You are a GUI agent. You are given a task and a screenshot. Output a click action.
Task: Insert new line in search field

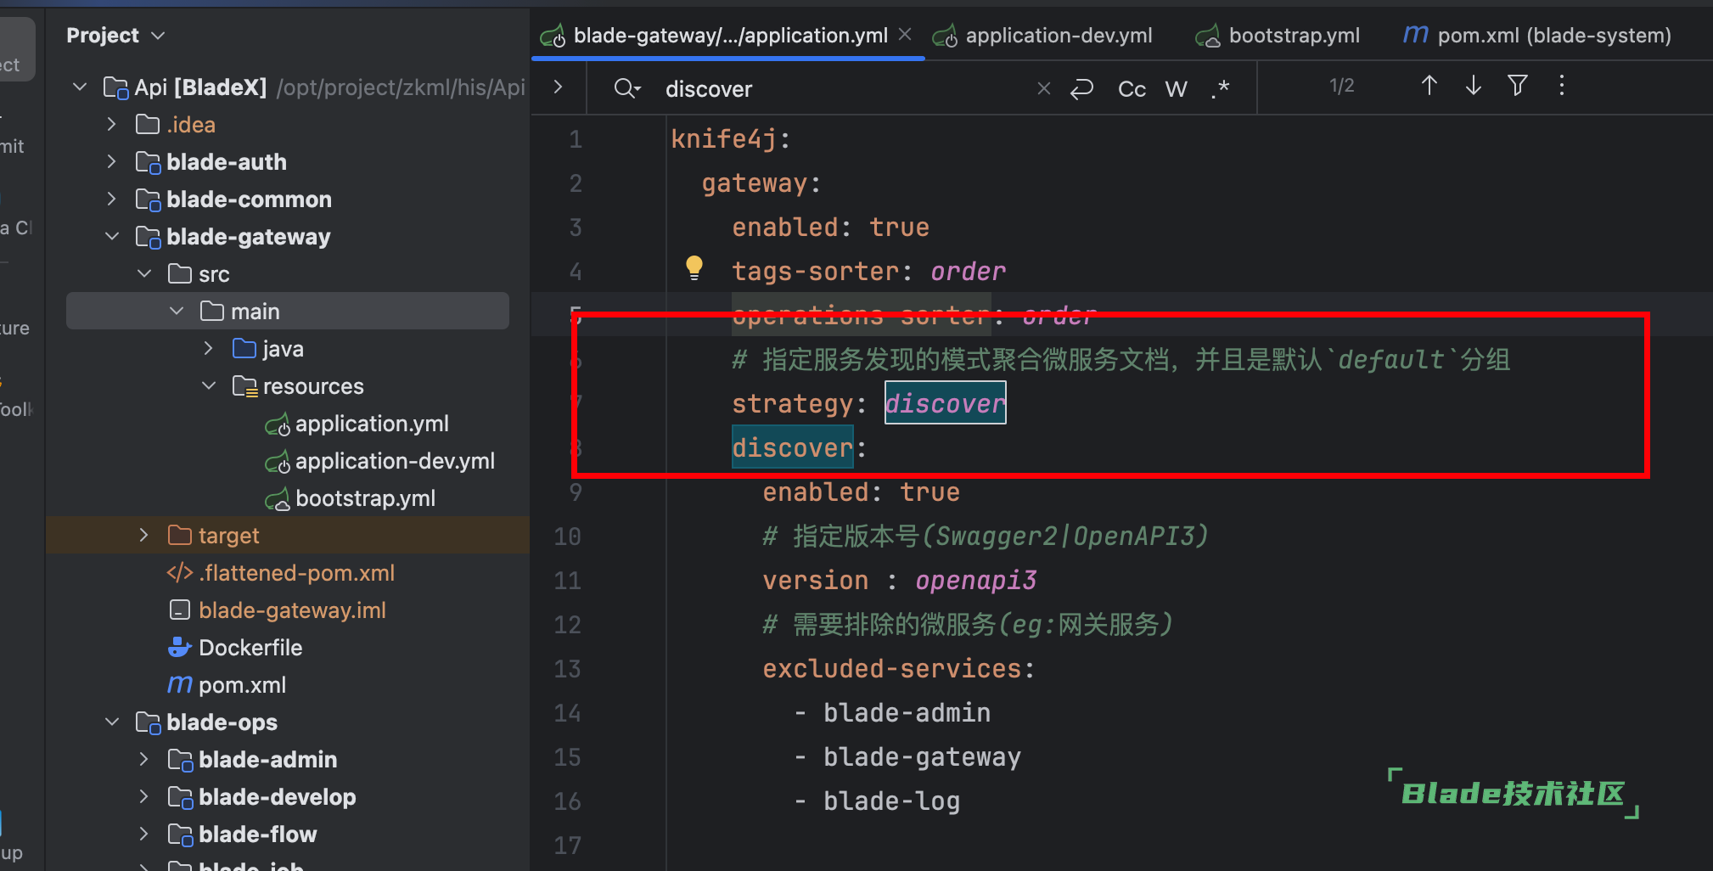(x=1082, y=88)
